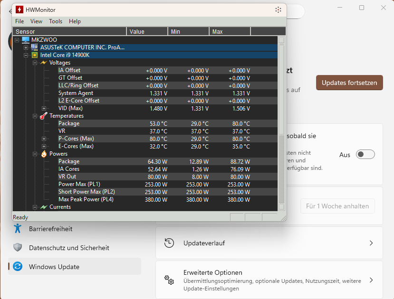Click the Intel Core i9 CPU chip icon
This screenshot has width=394, height=299.
[x=34, y=55]
